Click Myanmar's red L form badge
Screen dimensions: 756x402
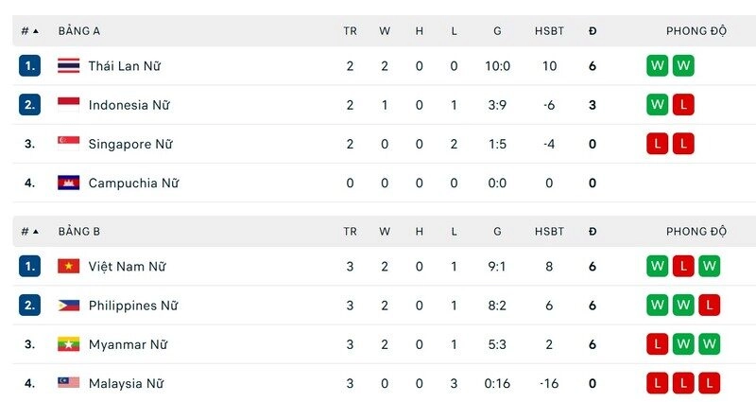point(657,344)
